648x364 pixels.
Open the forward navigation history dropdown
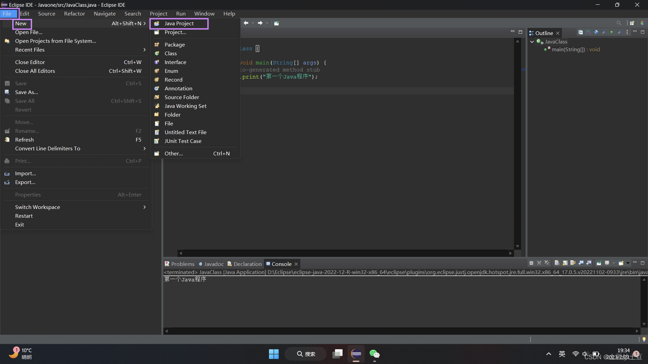(x=267, y=23)
